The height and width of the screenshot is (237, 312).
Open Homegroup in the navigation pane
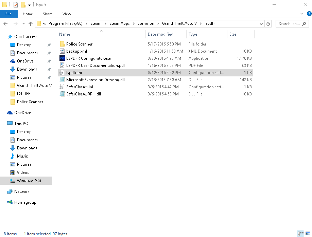tap(25, 202)
